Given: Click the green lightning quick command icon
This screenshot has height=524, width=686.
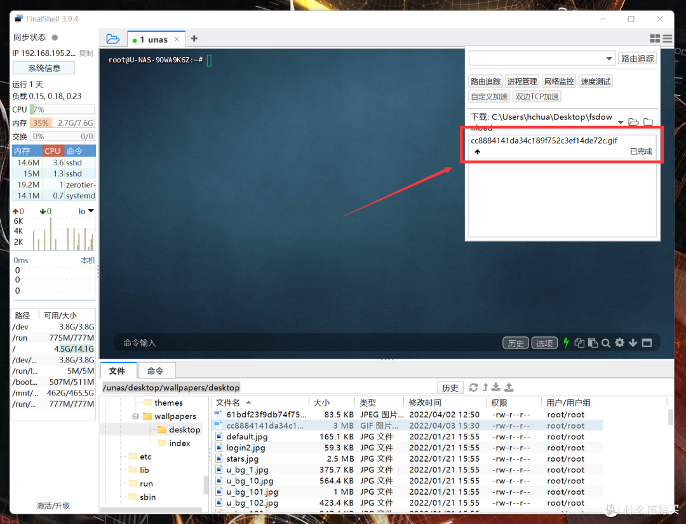Looking at the screenshot, I should pyautogui.click(x=566, y=343).
